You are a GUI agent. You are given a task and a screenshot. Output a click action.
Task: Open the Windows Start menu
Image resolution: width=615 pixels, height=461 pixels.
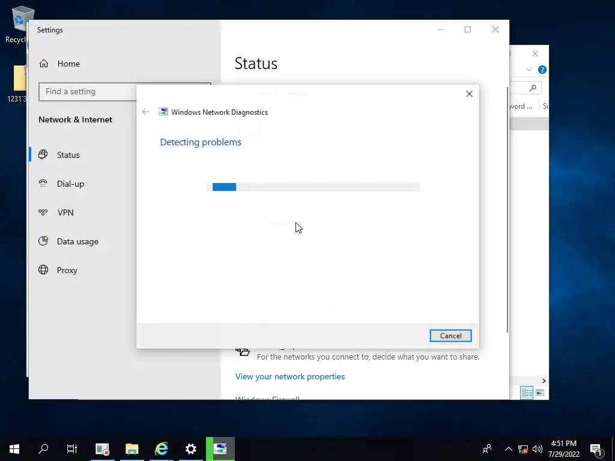pos(14,449)
